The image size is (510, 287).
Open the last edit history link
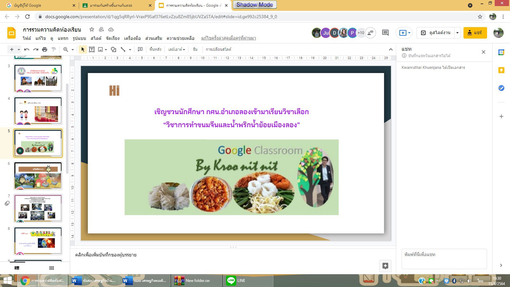click(228, 38)
